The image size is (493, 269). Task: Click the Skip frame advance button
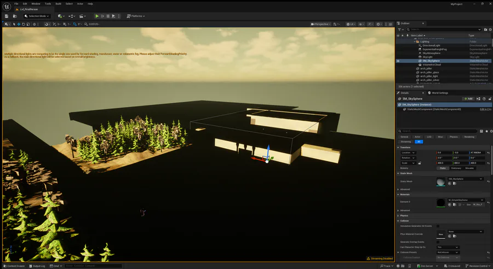pyautogui.click(x=102, y=16)
